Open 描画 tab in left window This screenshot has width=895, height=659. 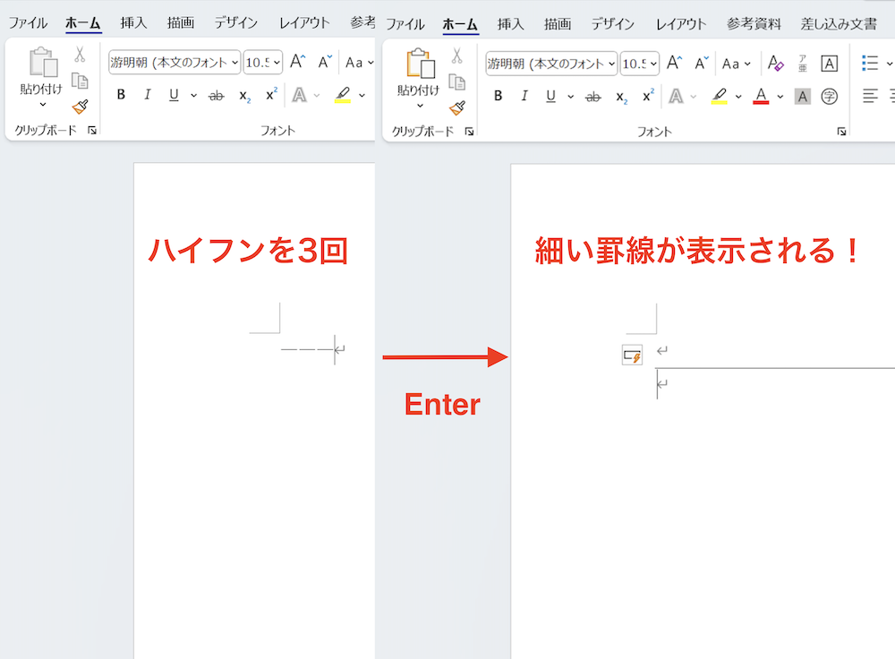point(181,23)
